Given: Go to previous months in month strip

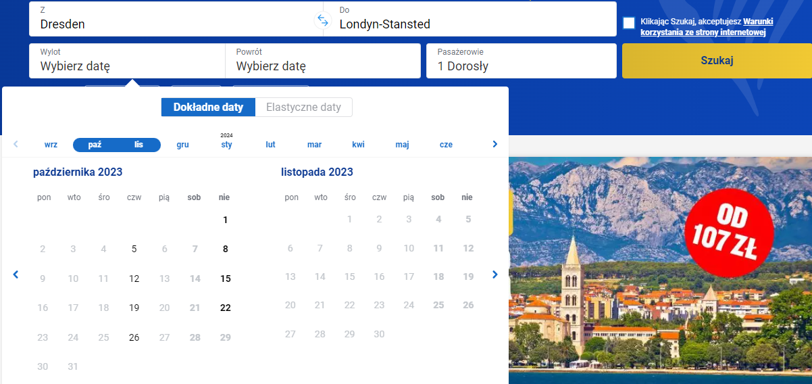Looking at the screenshot, I should tap(16, 144).
